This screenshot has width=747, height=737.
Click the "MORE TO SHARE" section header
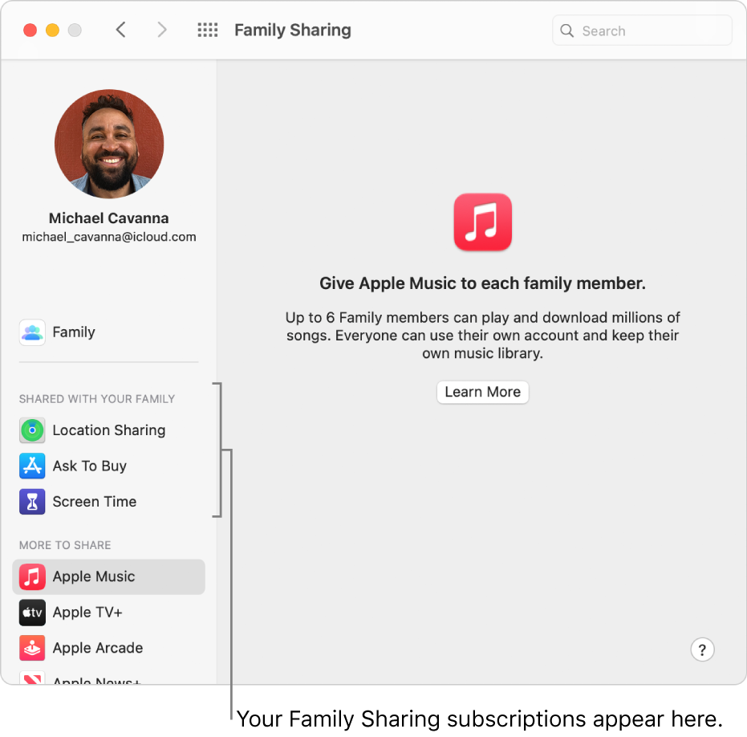(65, 545)
